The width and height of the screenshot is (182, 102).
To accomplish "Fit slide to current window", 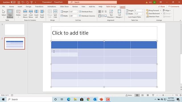I will (x=181, y=95).
